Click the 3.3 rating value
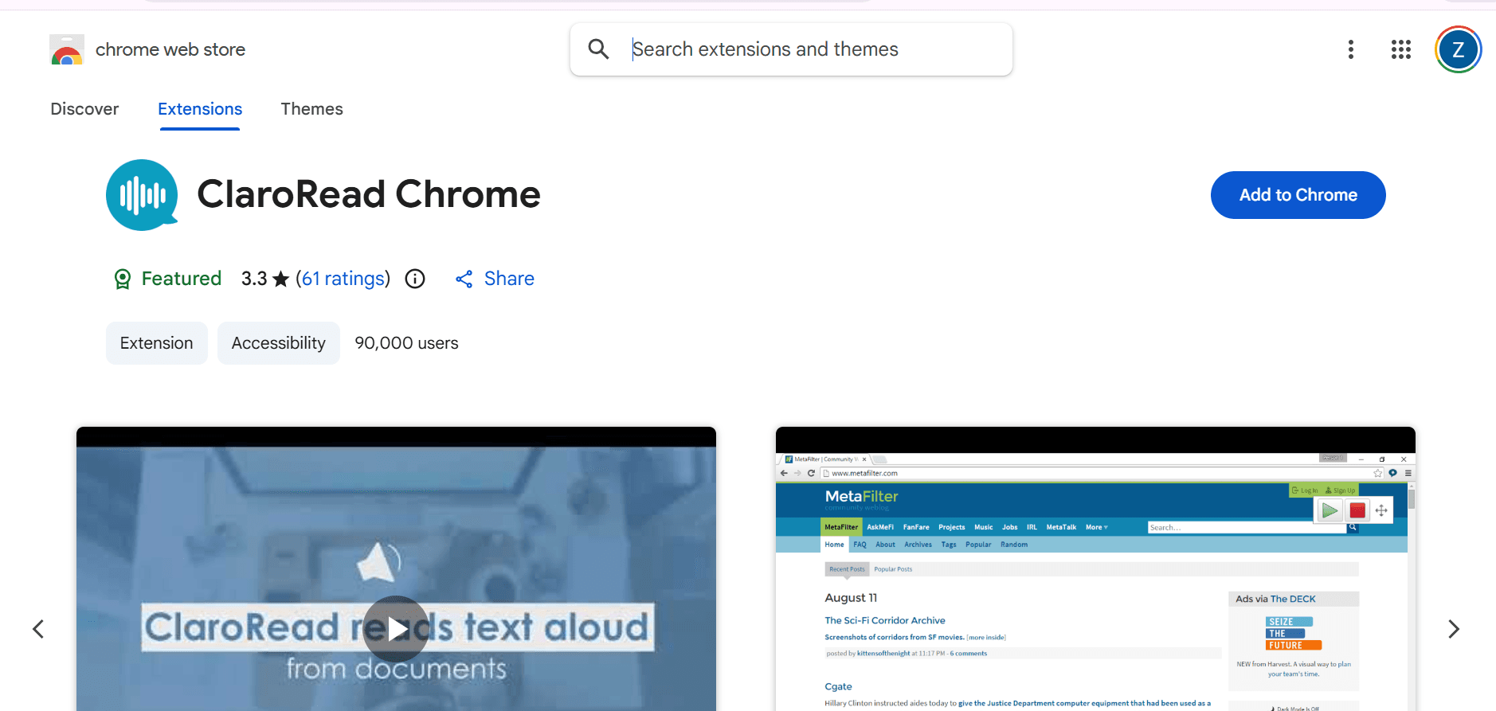This screenshot has height=711, width=1496. pyautogui.click(x=254, y=279)
